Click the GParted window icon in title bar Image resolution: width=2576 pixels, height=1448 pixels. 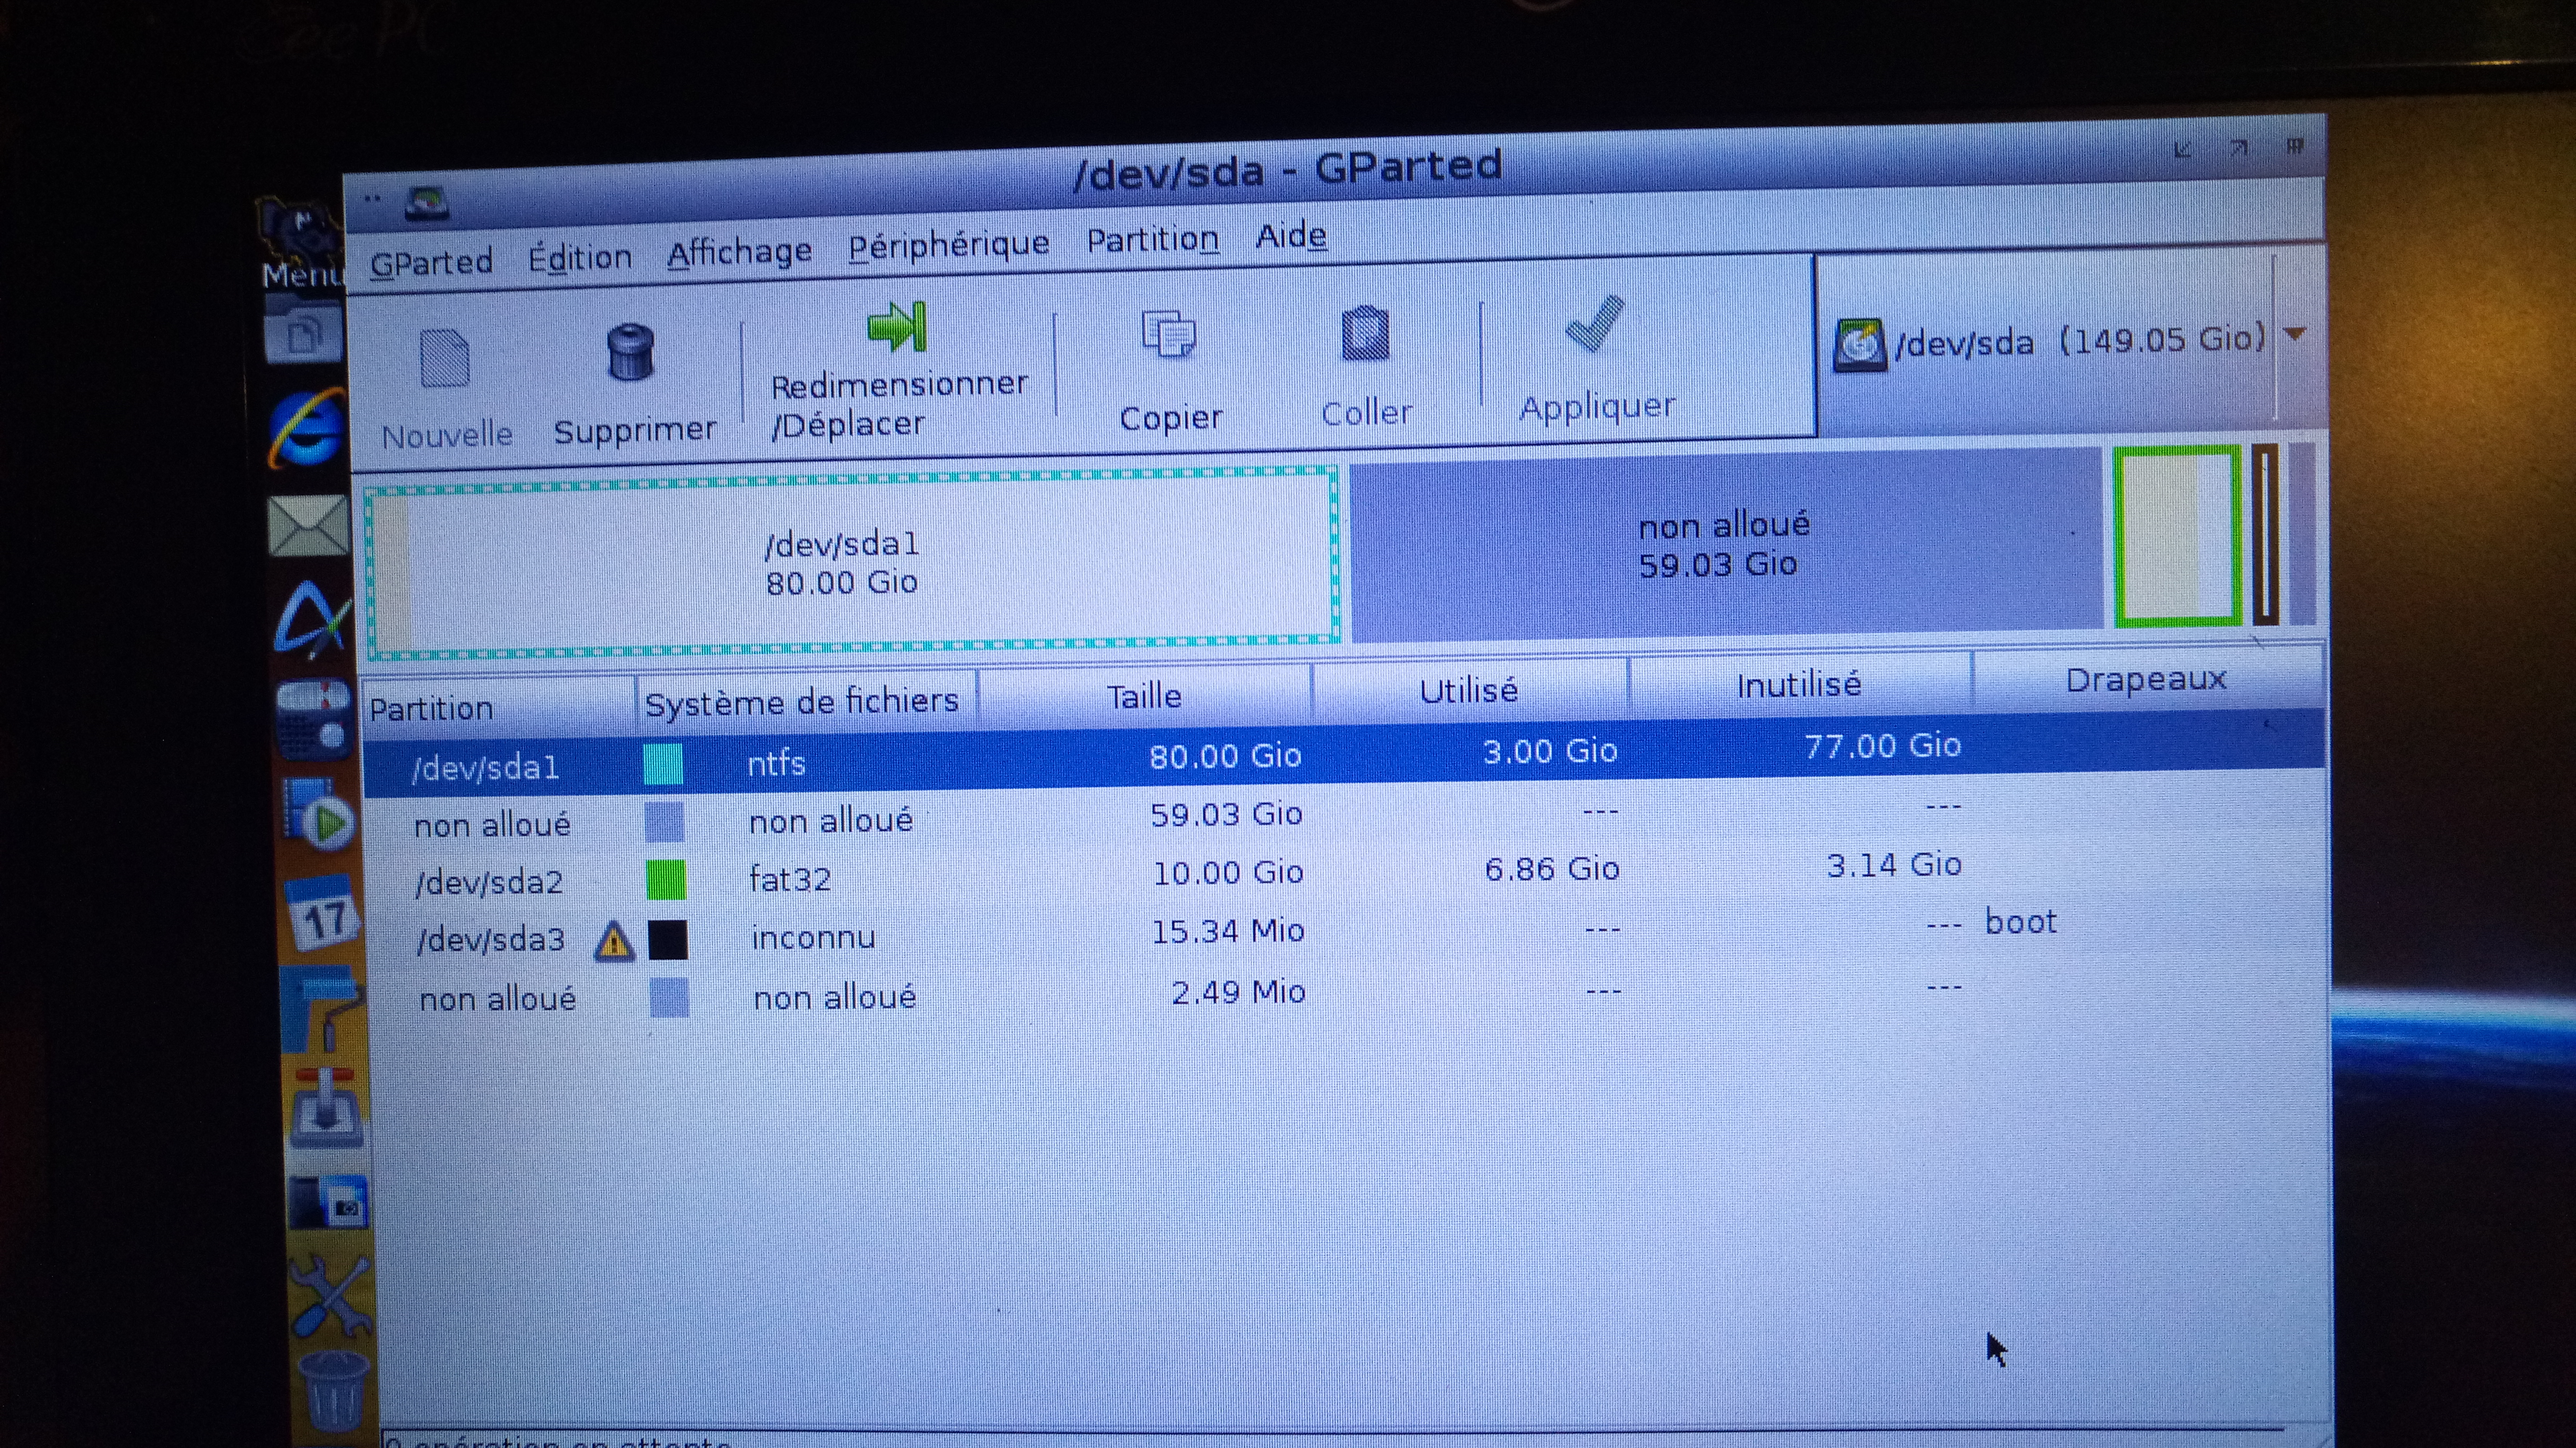427,203
